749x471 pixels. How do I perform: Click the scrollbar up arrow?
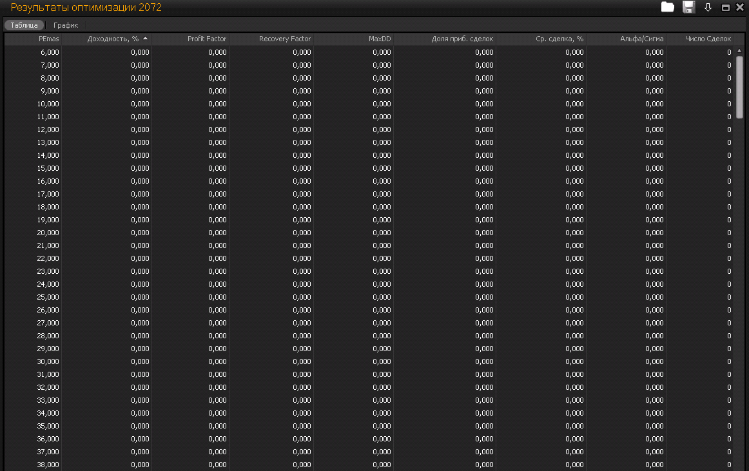tap(739, 50)
